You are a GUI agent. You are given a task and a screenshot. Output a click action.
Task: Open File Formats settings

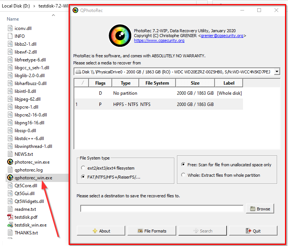[x=152, y=231]
